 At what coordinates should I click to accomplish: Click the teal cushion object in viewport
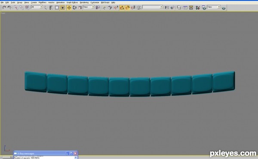(130, 84)
